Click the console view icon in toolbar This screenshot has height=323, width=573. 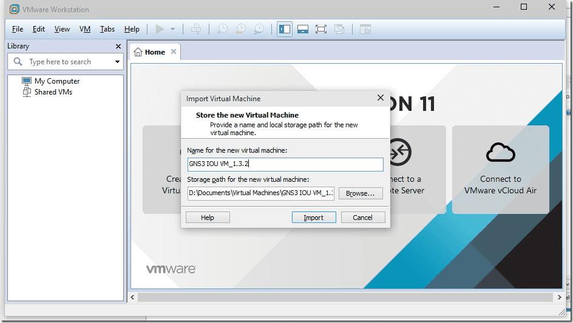pyautogui.click(x=365, y=29)
